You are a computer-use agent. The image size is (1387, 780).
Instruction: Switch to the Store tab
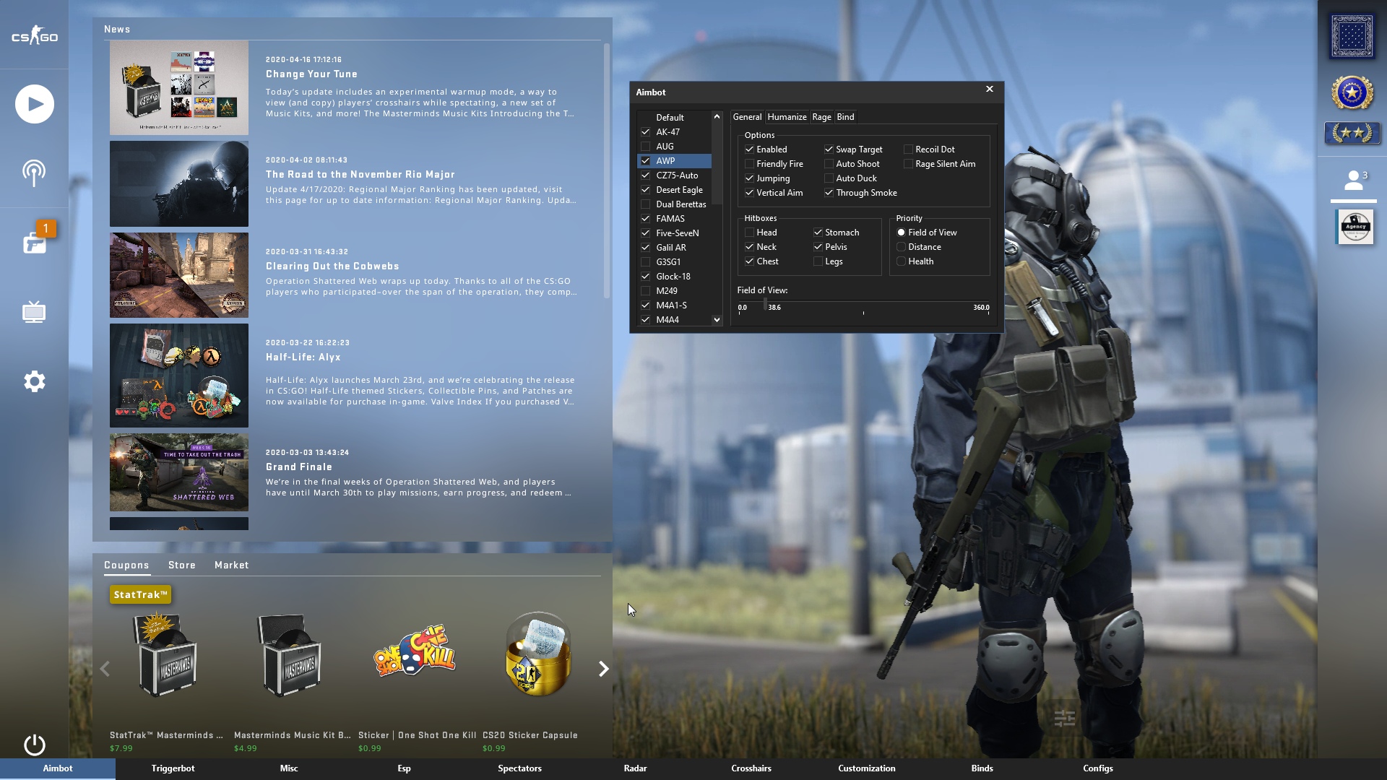[x=182, y=565]
